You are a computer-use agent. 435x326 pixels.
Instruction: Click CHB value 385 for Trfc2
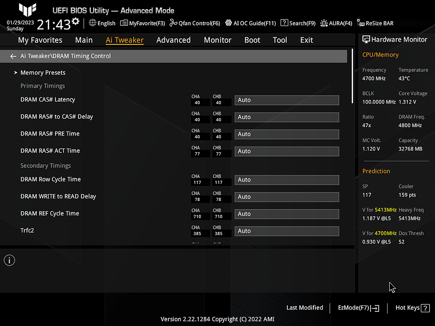click(x=222, y=234)
